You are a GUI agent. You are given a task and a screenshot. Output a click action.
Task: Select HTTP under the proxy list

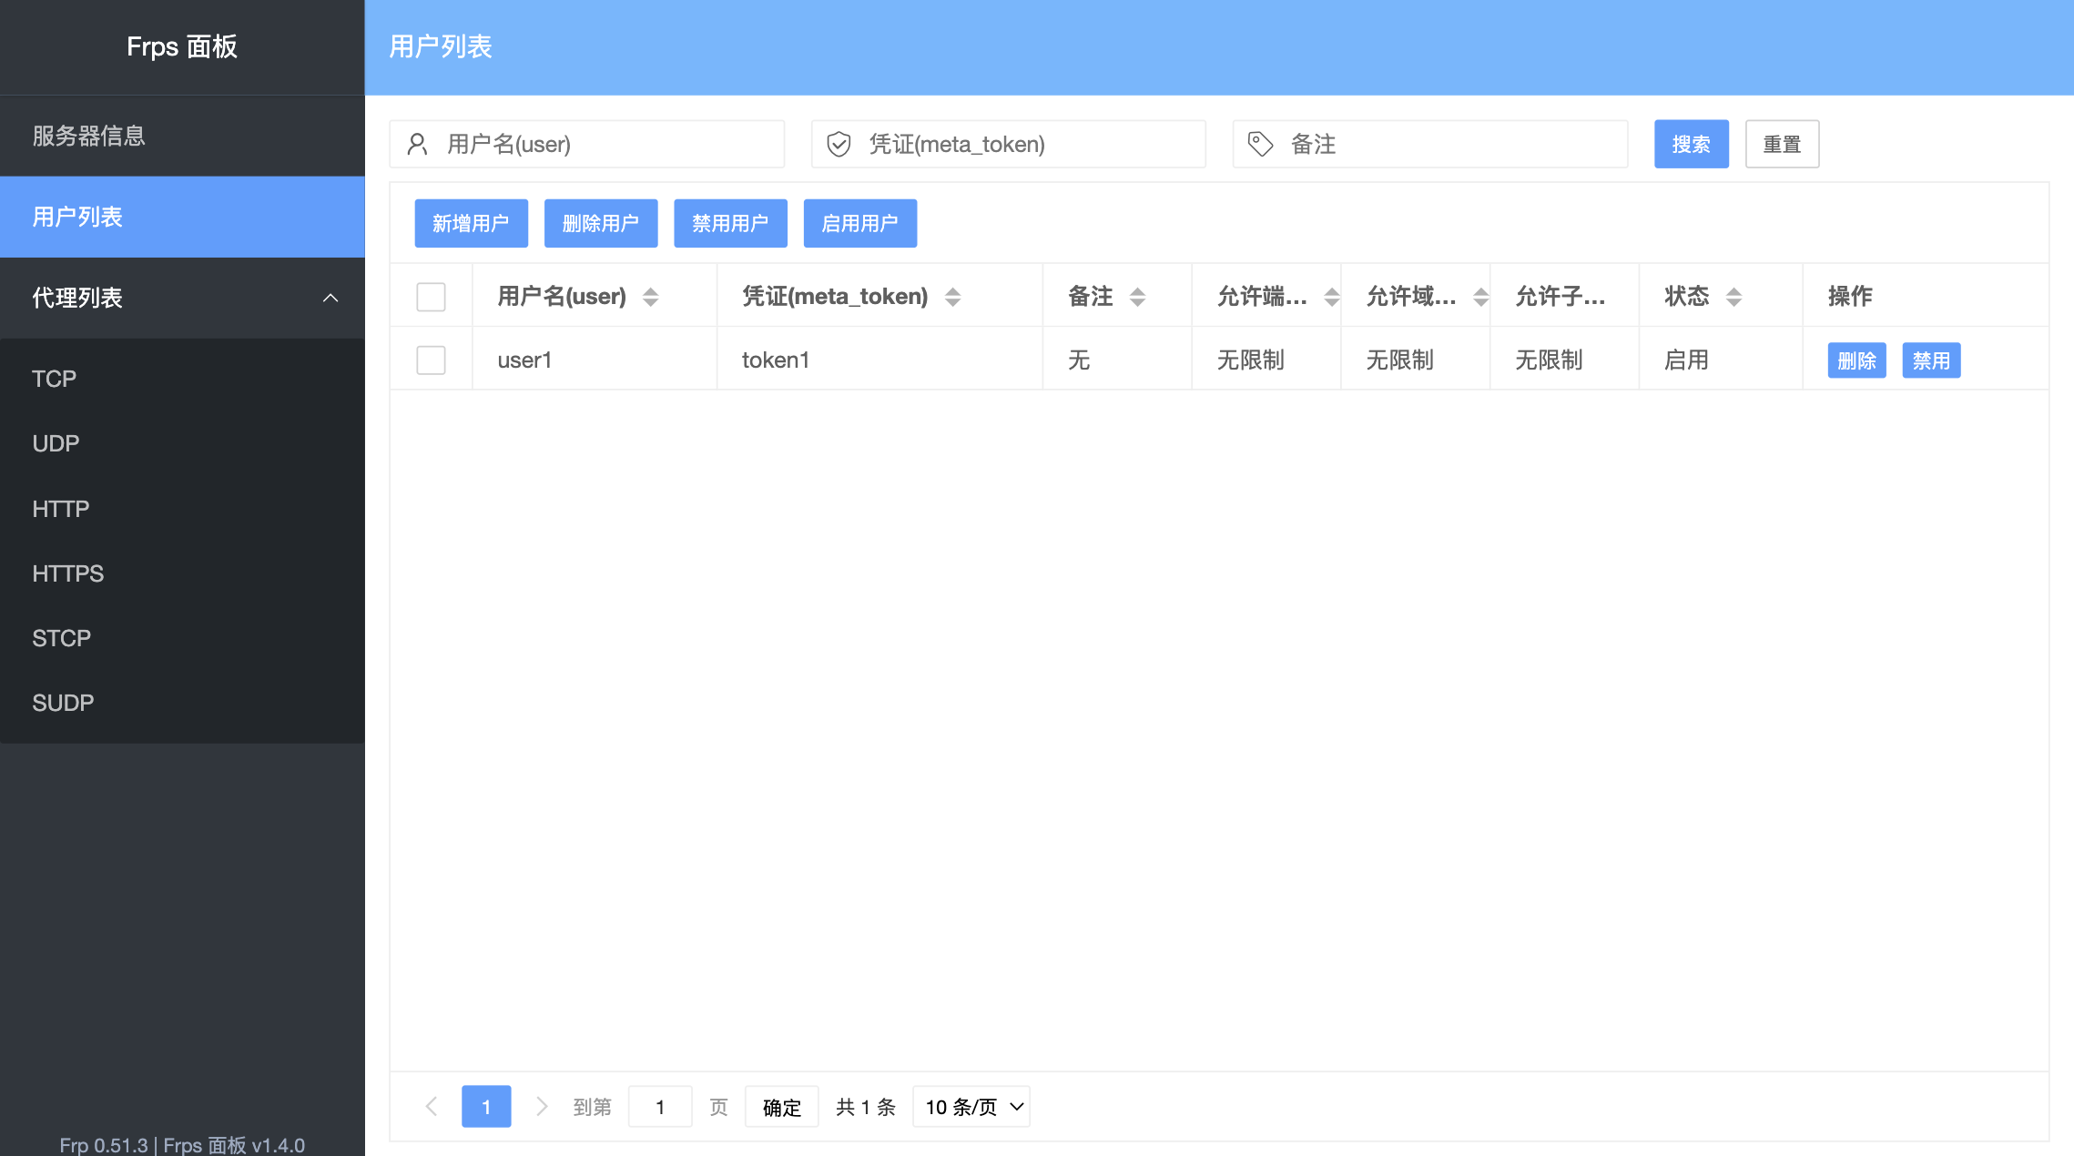point(60,508)
